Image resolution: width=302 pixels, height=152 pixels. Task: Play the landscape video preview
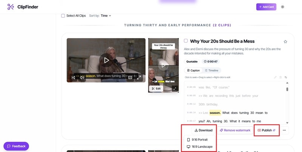[x=106, y=60]
